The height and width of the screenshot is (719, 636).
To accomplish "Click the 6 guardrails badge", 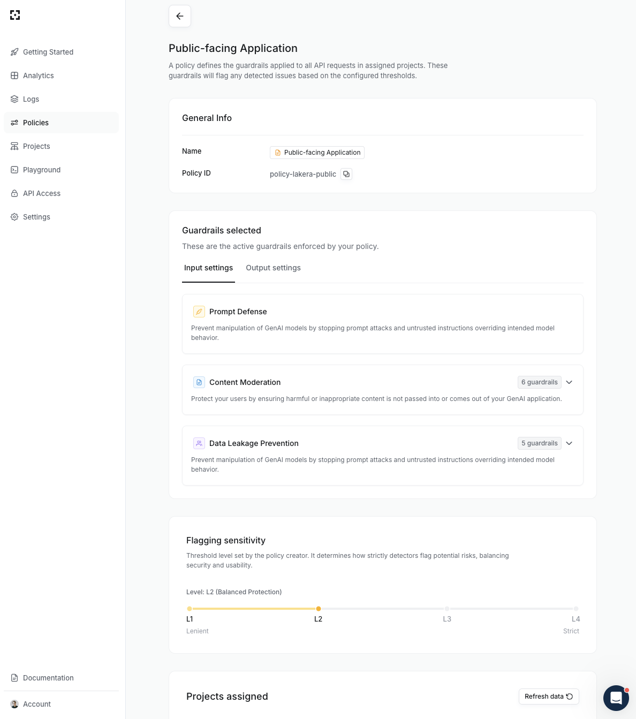I will 539,382.
